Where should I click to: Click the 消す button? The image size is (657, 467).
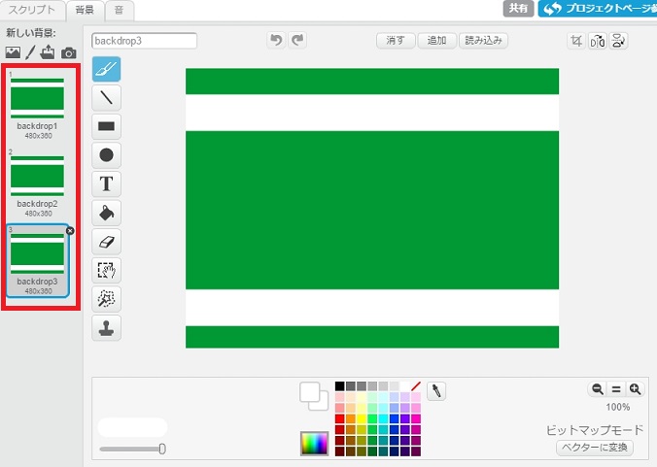396,41
